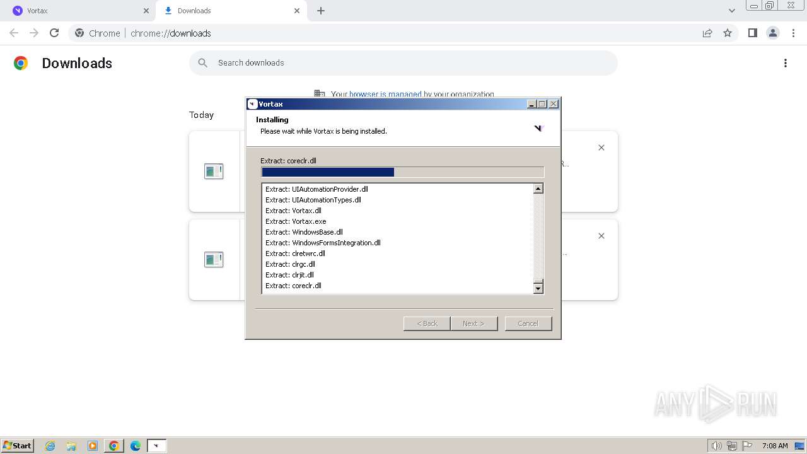The height and width of the screenshot is (454, 807).
Task: Select 'Extract: WindowsFormsIntegration.dll' log line
Action: [x=323, y=243]
